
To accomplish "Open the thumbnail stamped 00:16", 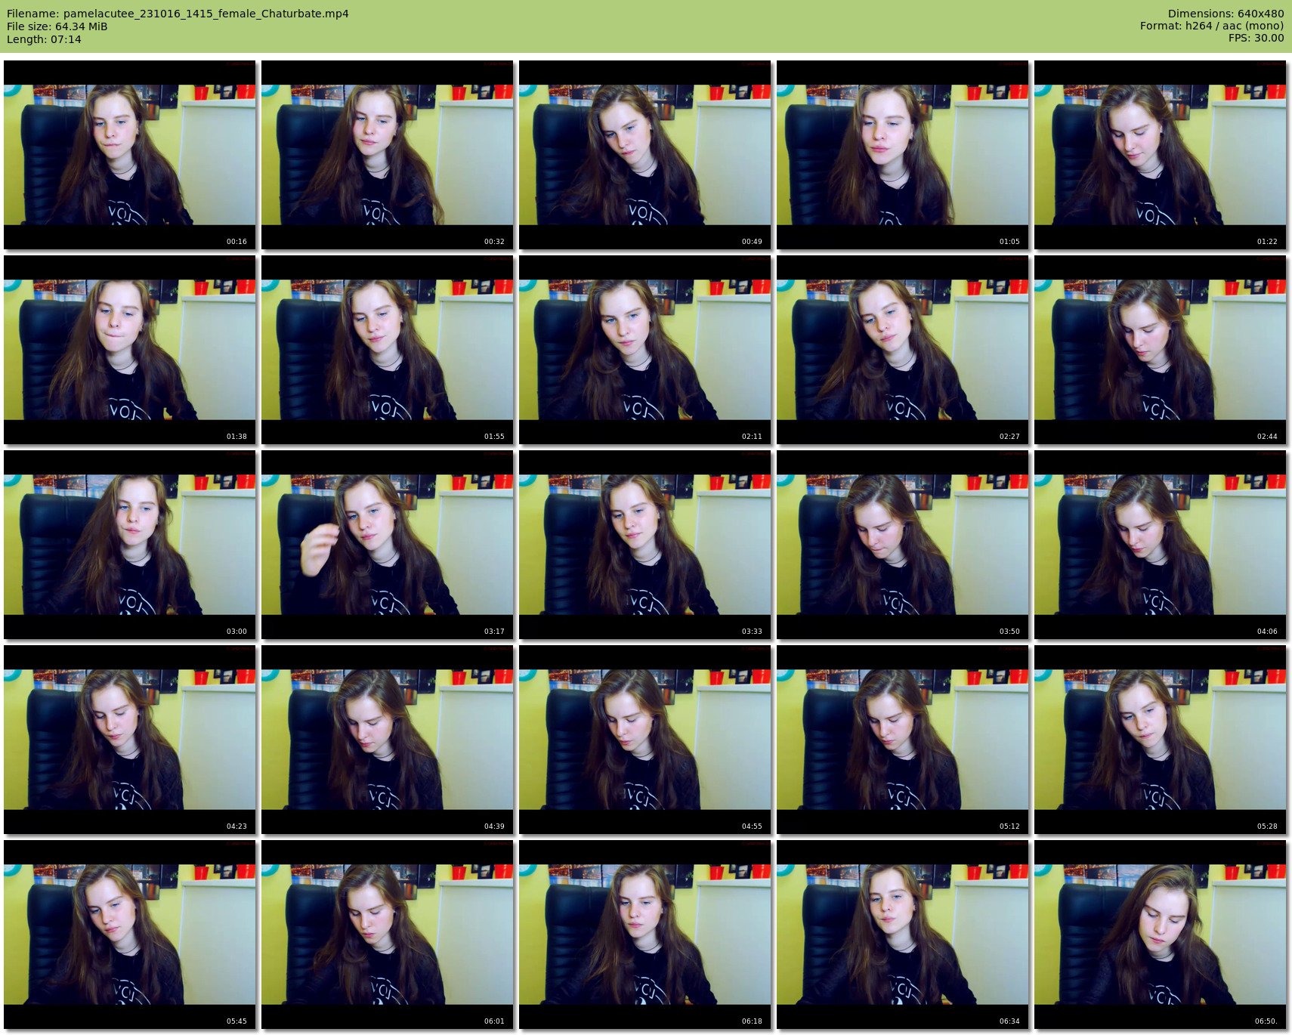I will 130,155.
